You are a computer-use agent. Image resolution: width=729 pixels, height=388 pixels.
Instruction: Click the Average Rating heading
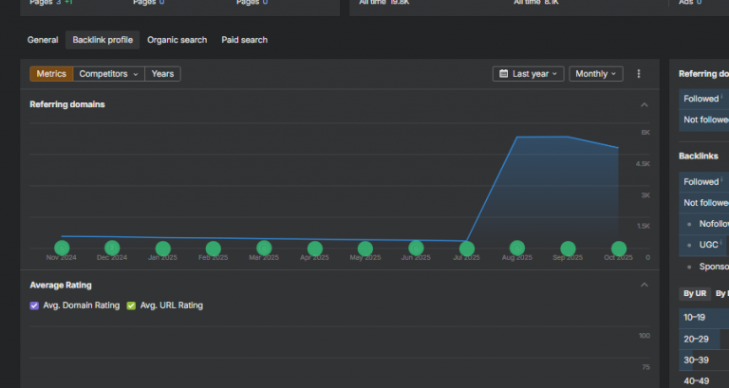[x=61, y=286]
